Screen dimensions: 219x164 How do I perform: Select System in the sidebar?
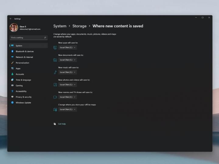29,46
